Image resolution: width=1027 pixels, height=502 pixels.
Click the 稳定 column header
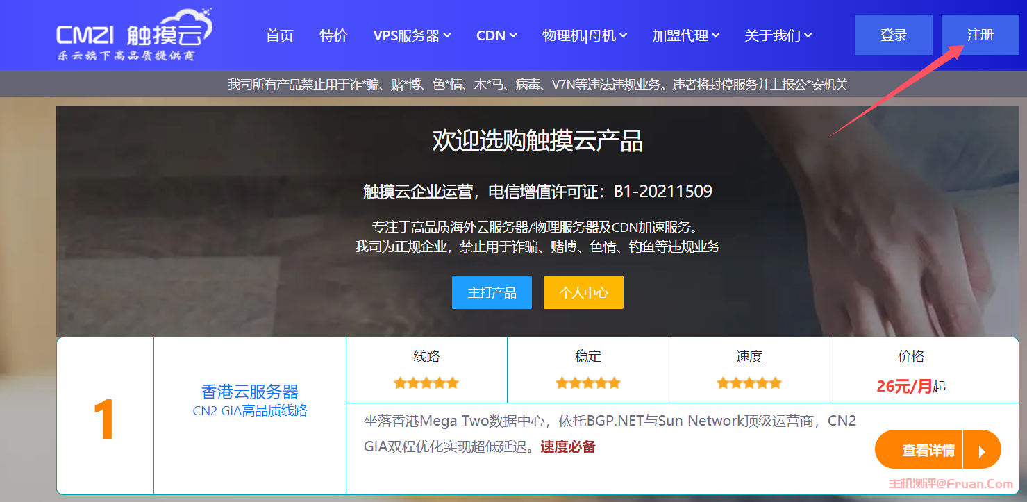(x=588, y=357)
